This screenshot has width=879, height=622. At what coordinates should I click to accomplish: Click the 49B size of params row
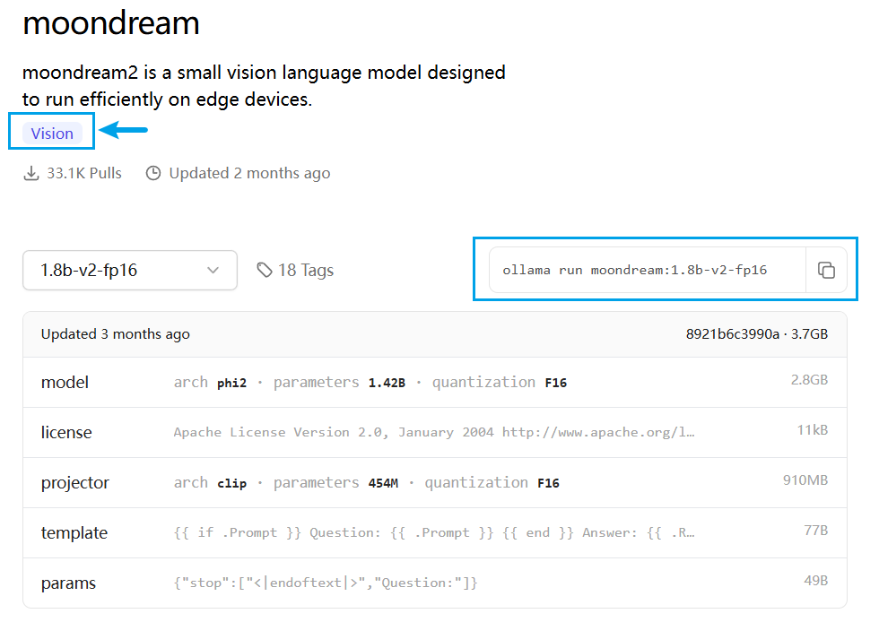pyautogui.click(x=816, y=581)
